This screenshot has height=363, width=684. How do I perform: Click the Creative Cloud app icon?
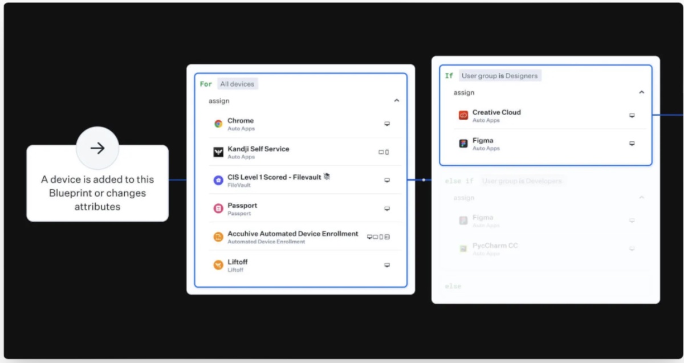(463, 116)
